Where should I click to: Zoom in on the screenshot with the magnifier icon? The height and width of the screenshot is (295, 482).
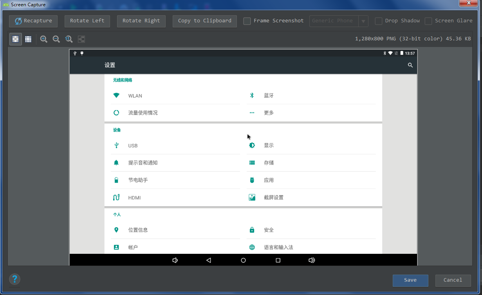(x=43, y=39)
